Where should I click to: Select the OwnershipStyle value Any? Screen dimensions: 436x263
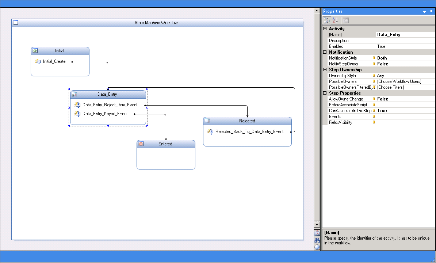pyautogui.click(x=405, y=76)
